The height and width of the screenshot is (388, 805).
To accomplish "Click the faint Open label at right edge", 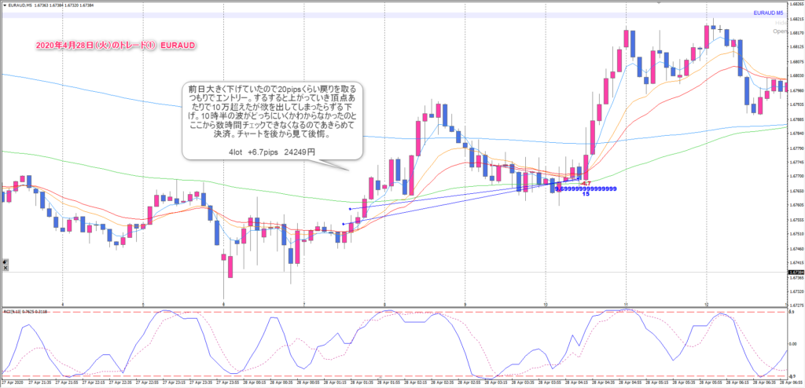I will point(780,31).
